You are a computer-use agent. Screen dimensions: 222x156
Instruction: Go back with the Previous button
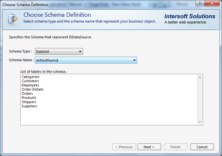point(124,147)
